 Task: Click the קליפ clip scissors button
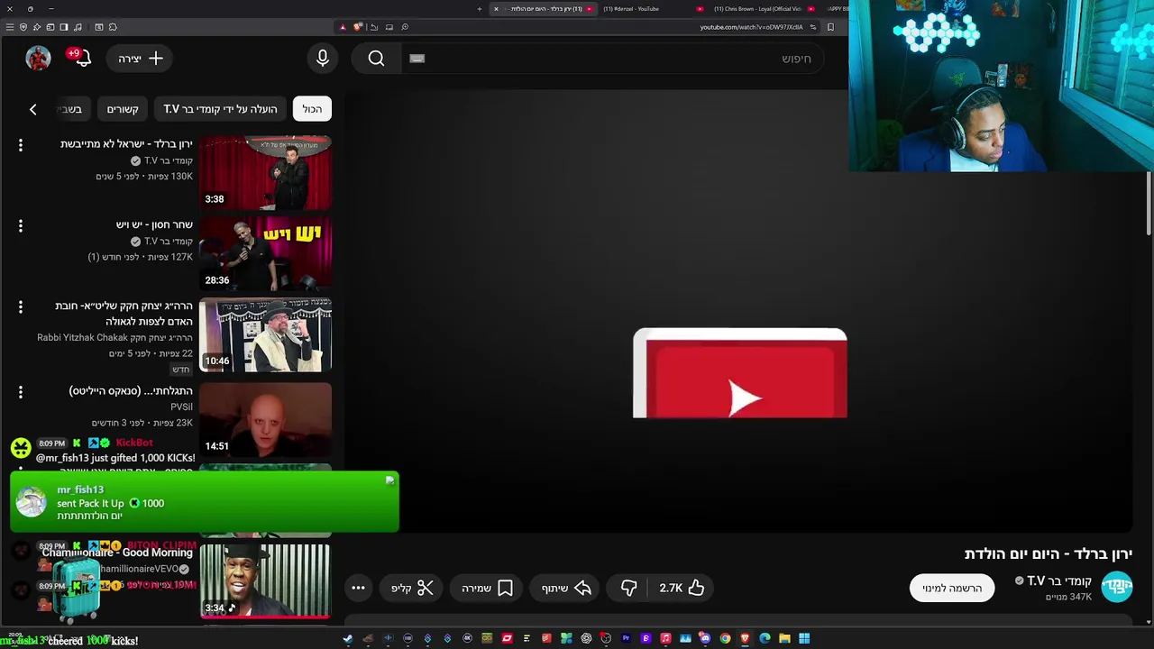(x=412, y=589)
